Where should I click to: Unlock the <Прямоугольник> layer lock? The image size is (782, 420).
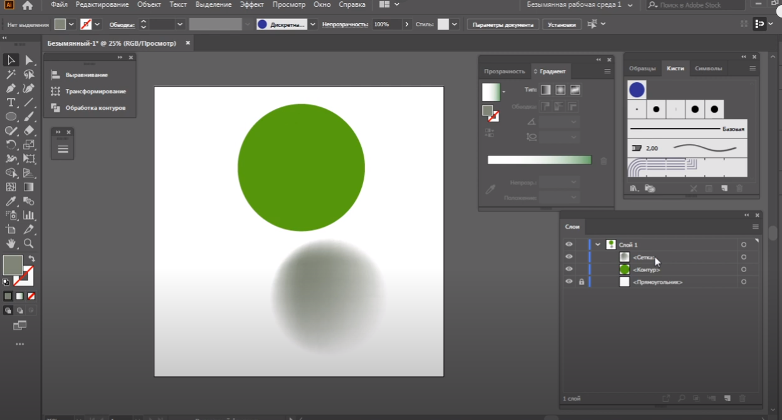click(581, 282)
